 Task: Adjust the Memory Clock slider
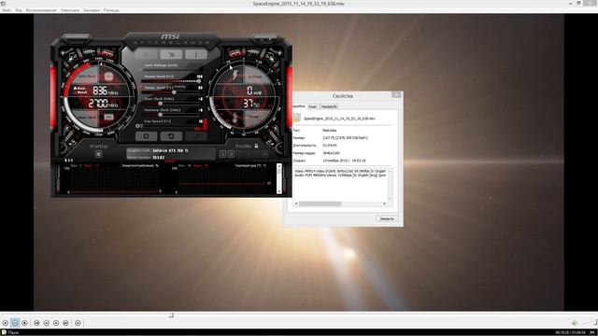pos(171,114)
